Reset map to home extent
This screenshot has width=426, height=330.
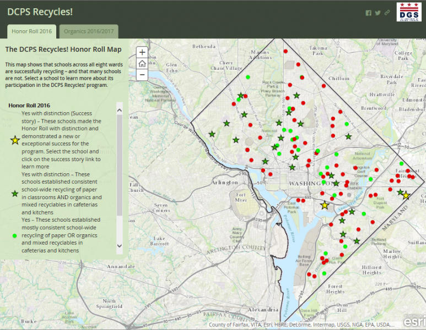tap(142, 64)
